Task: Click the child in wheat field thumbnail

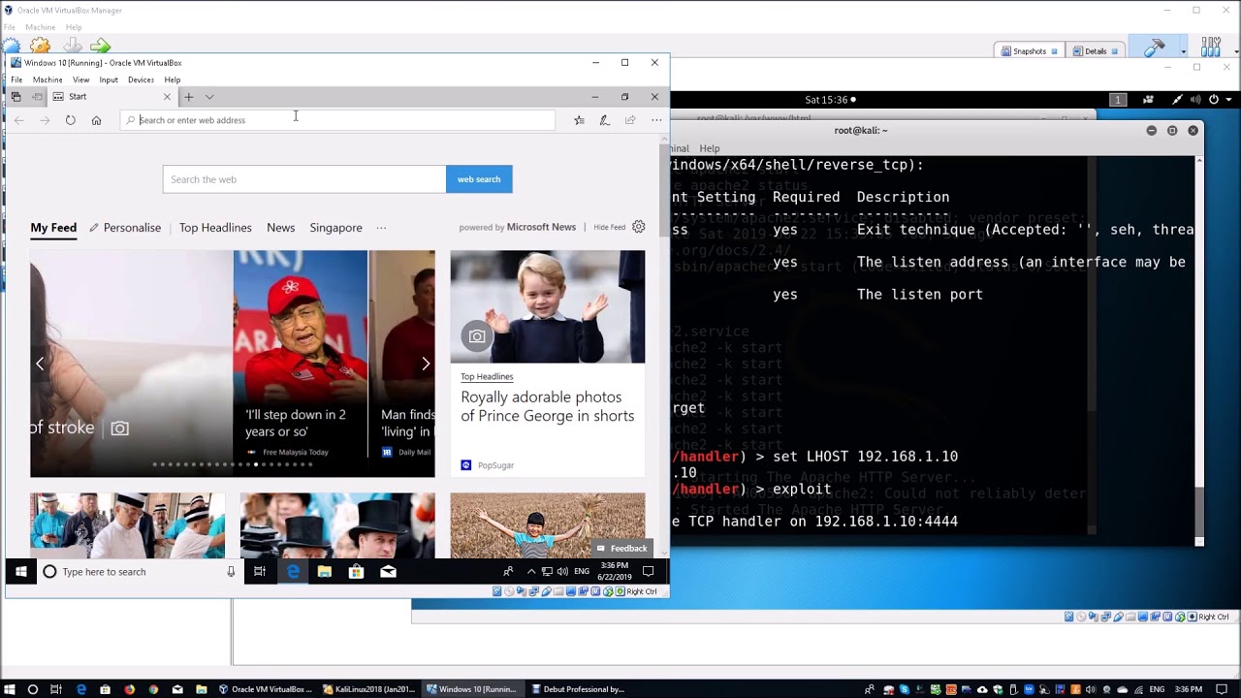Action: 548,525
